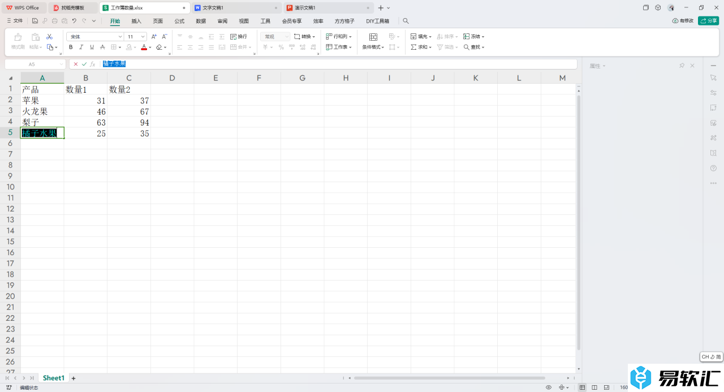Switch to the 公式 Formulas ribbon tab

point(179,21)
